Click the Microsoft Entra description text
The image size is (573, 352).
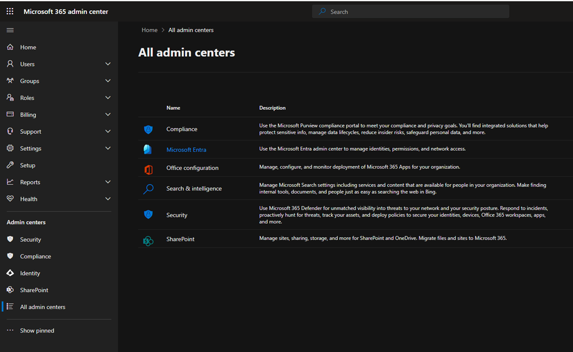(x=362, y=149)
